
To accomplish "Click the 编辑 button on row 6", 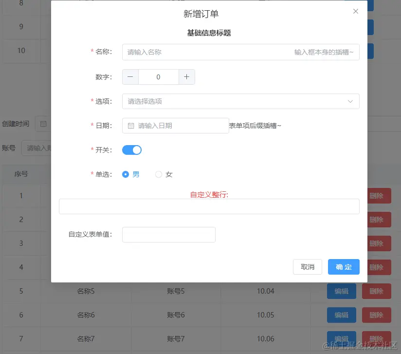I will [x=341, y=315].
